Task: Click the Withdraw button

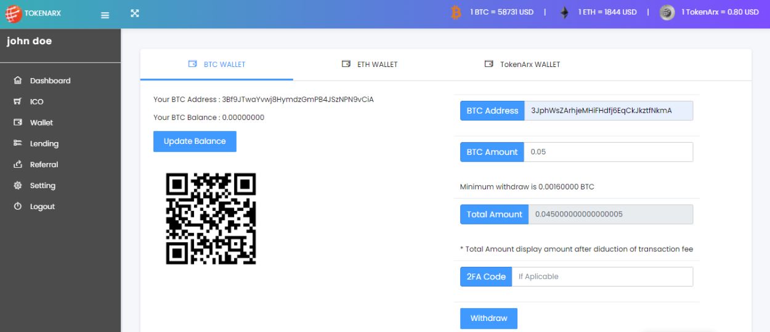Action: 488,318
